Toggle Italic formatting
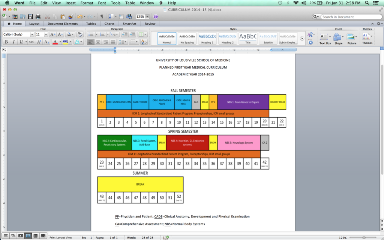Image resolution: width=384 pixels, height=240 pixels. (13, 42)
